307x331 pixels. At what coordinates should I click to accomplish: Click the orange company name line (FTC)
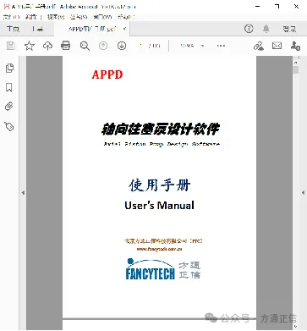pyautogui.click(x=163, y=240)
